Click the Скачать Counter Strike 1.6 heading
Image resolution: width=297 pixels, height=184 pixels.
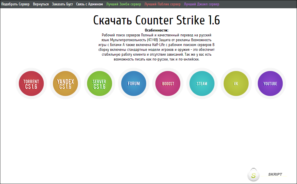coord(156,20)
